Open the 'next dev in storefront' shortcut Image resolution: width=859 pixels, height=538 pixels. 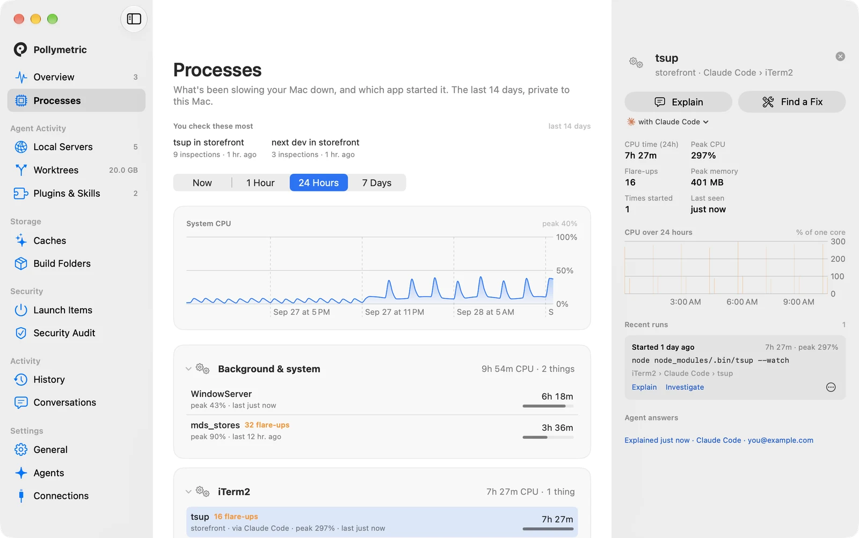(315, 148)
